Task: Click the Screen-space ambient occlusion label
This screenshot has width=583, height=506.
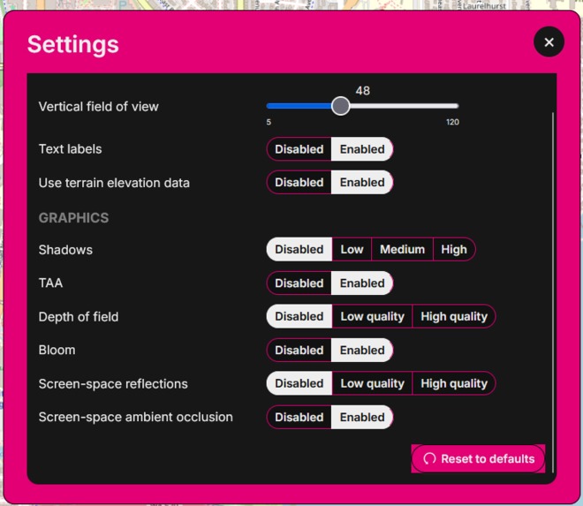Action: [136, 417]
